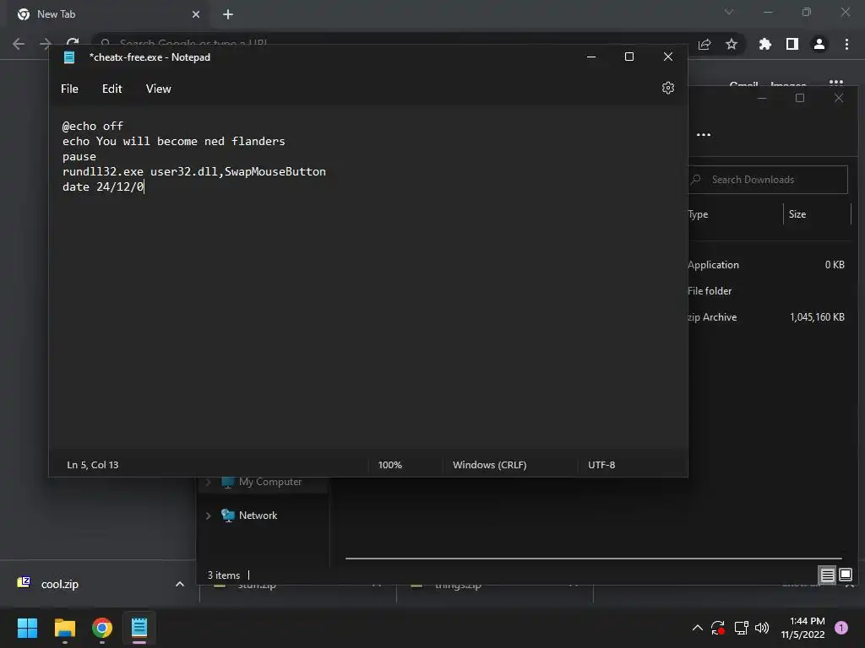Open network tray icon

(x=742, y=628)
